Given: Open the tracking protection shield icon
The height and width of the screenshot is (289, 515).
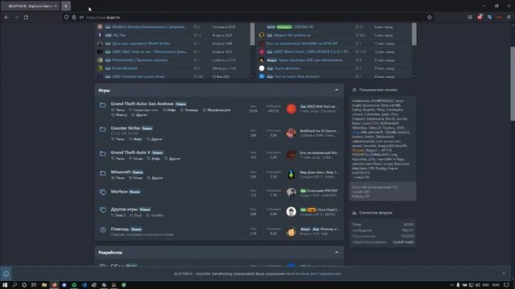Looking at the screenshot, I should coord(66,18).
